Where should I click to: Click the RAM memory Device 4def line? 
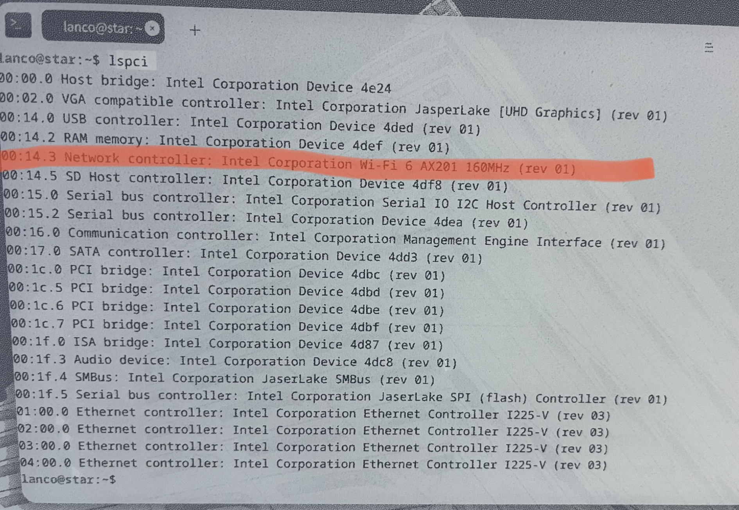click(x=225, y=142)
